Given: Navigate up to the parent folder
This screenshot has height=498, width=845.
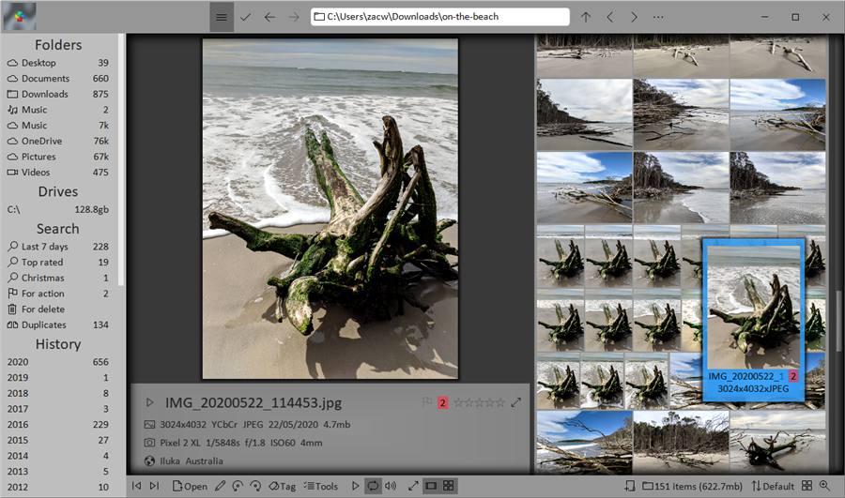Looking at the screenshot, I should coord(586,17).
